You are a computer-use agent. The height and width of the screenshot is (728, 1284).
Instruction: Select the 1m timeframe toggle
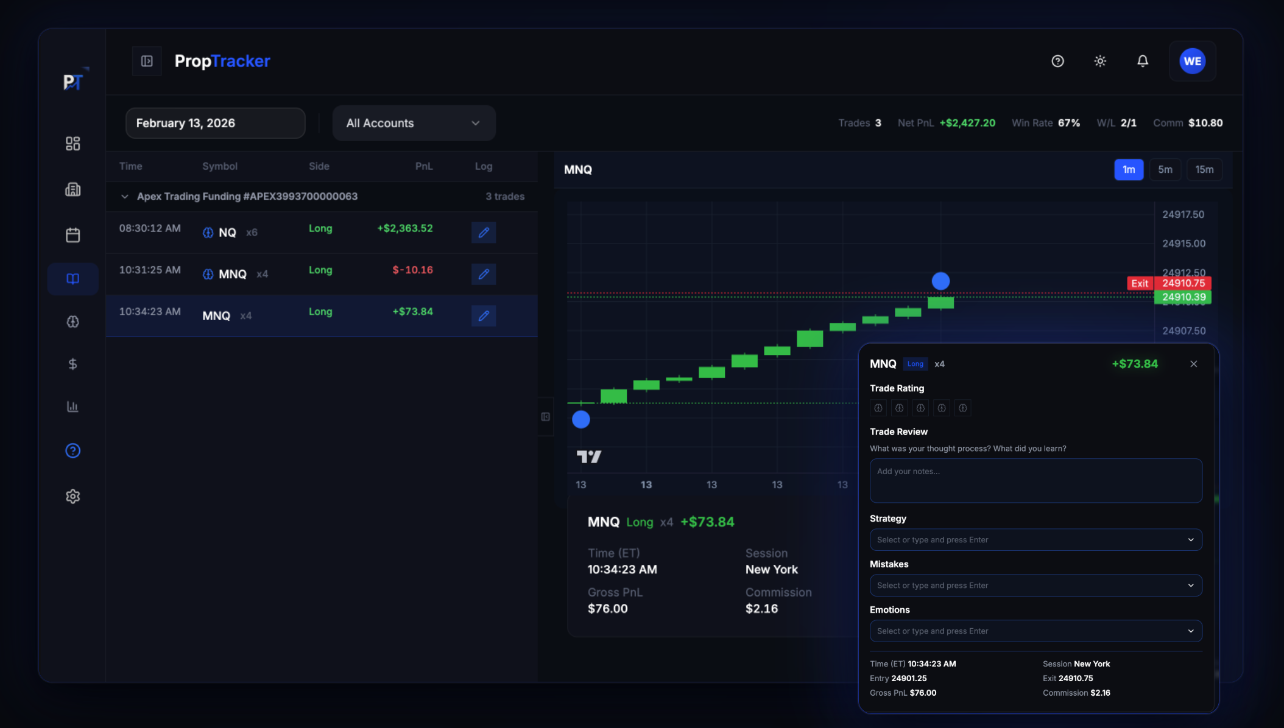(x=1129, y=169)
